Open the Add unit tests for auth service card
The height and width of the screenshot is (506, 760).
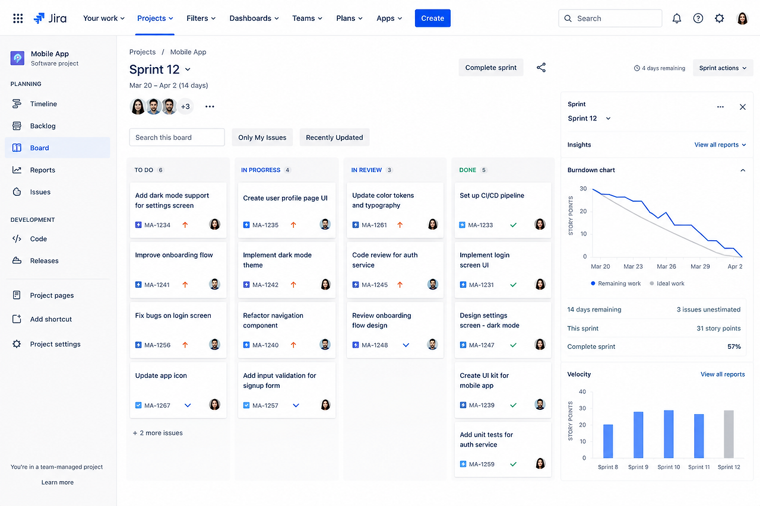(x=503, y=450)
